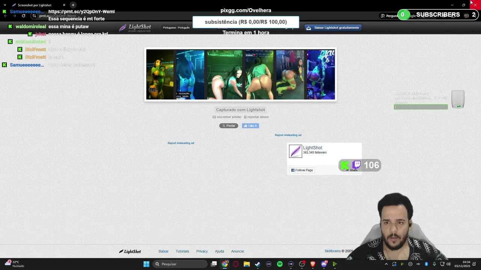Click the Follow Page button
The width and height of the screenshot is (481, 270).
click(x=302, y=170)
